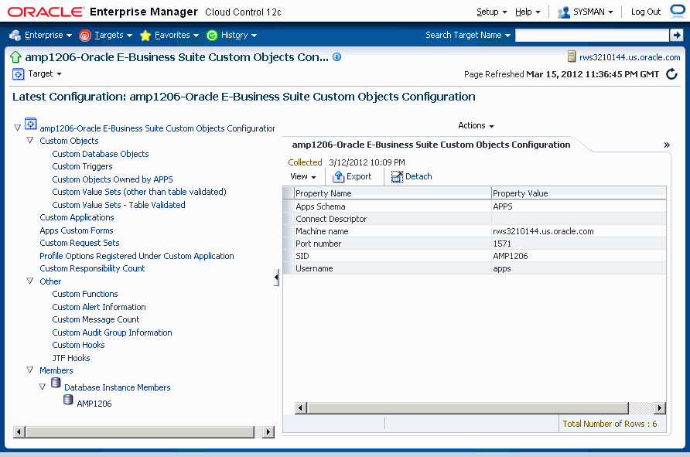
Task: Open the View dropdown menu
Action: [303, 176]
